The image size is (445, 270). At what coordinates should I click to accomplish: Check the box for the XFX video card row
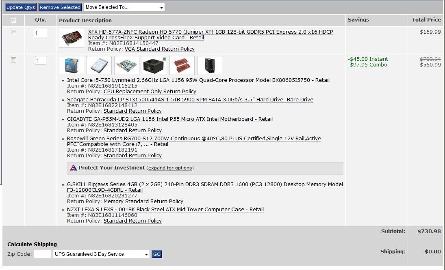tap(14, 33)
